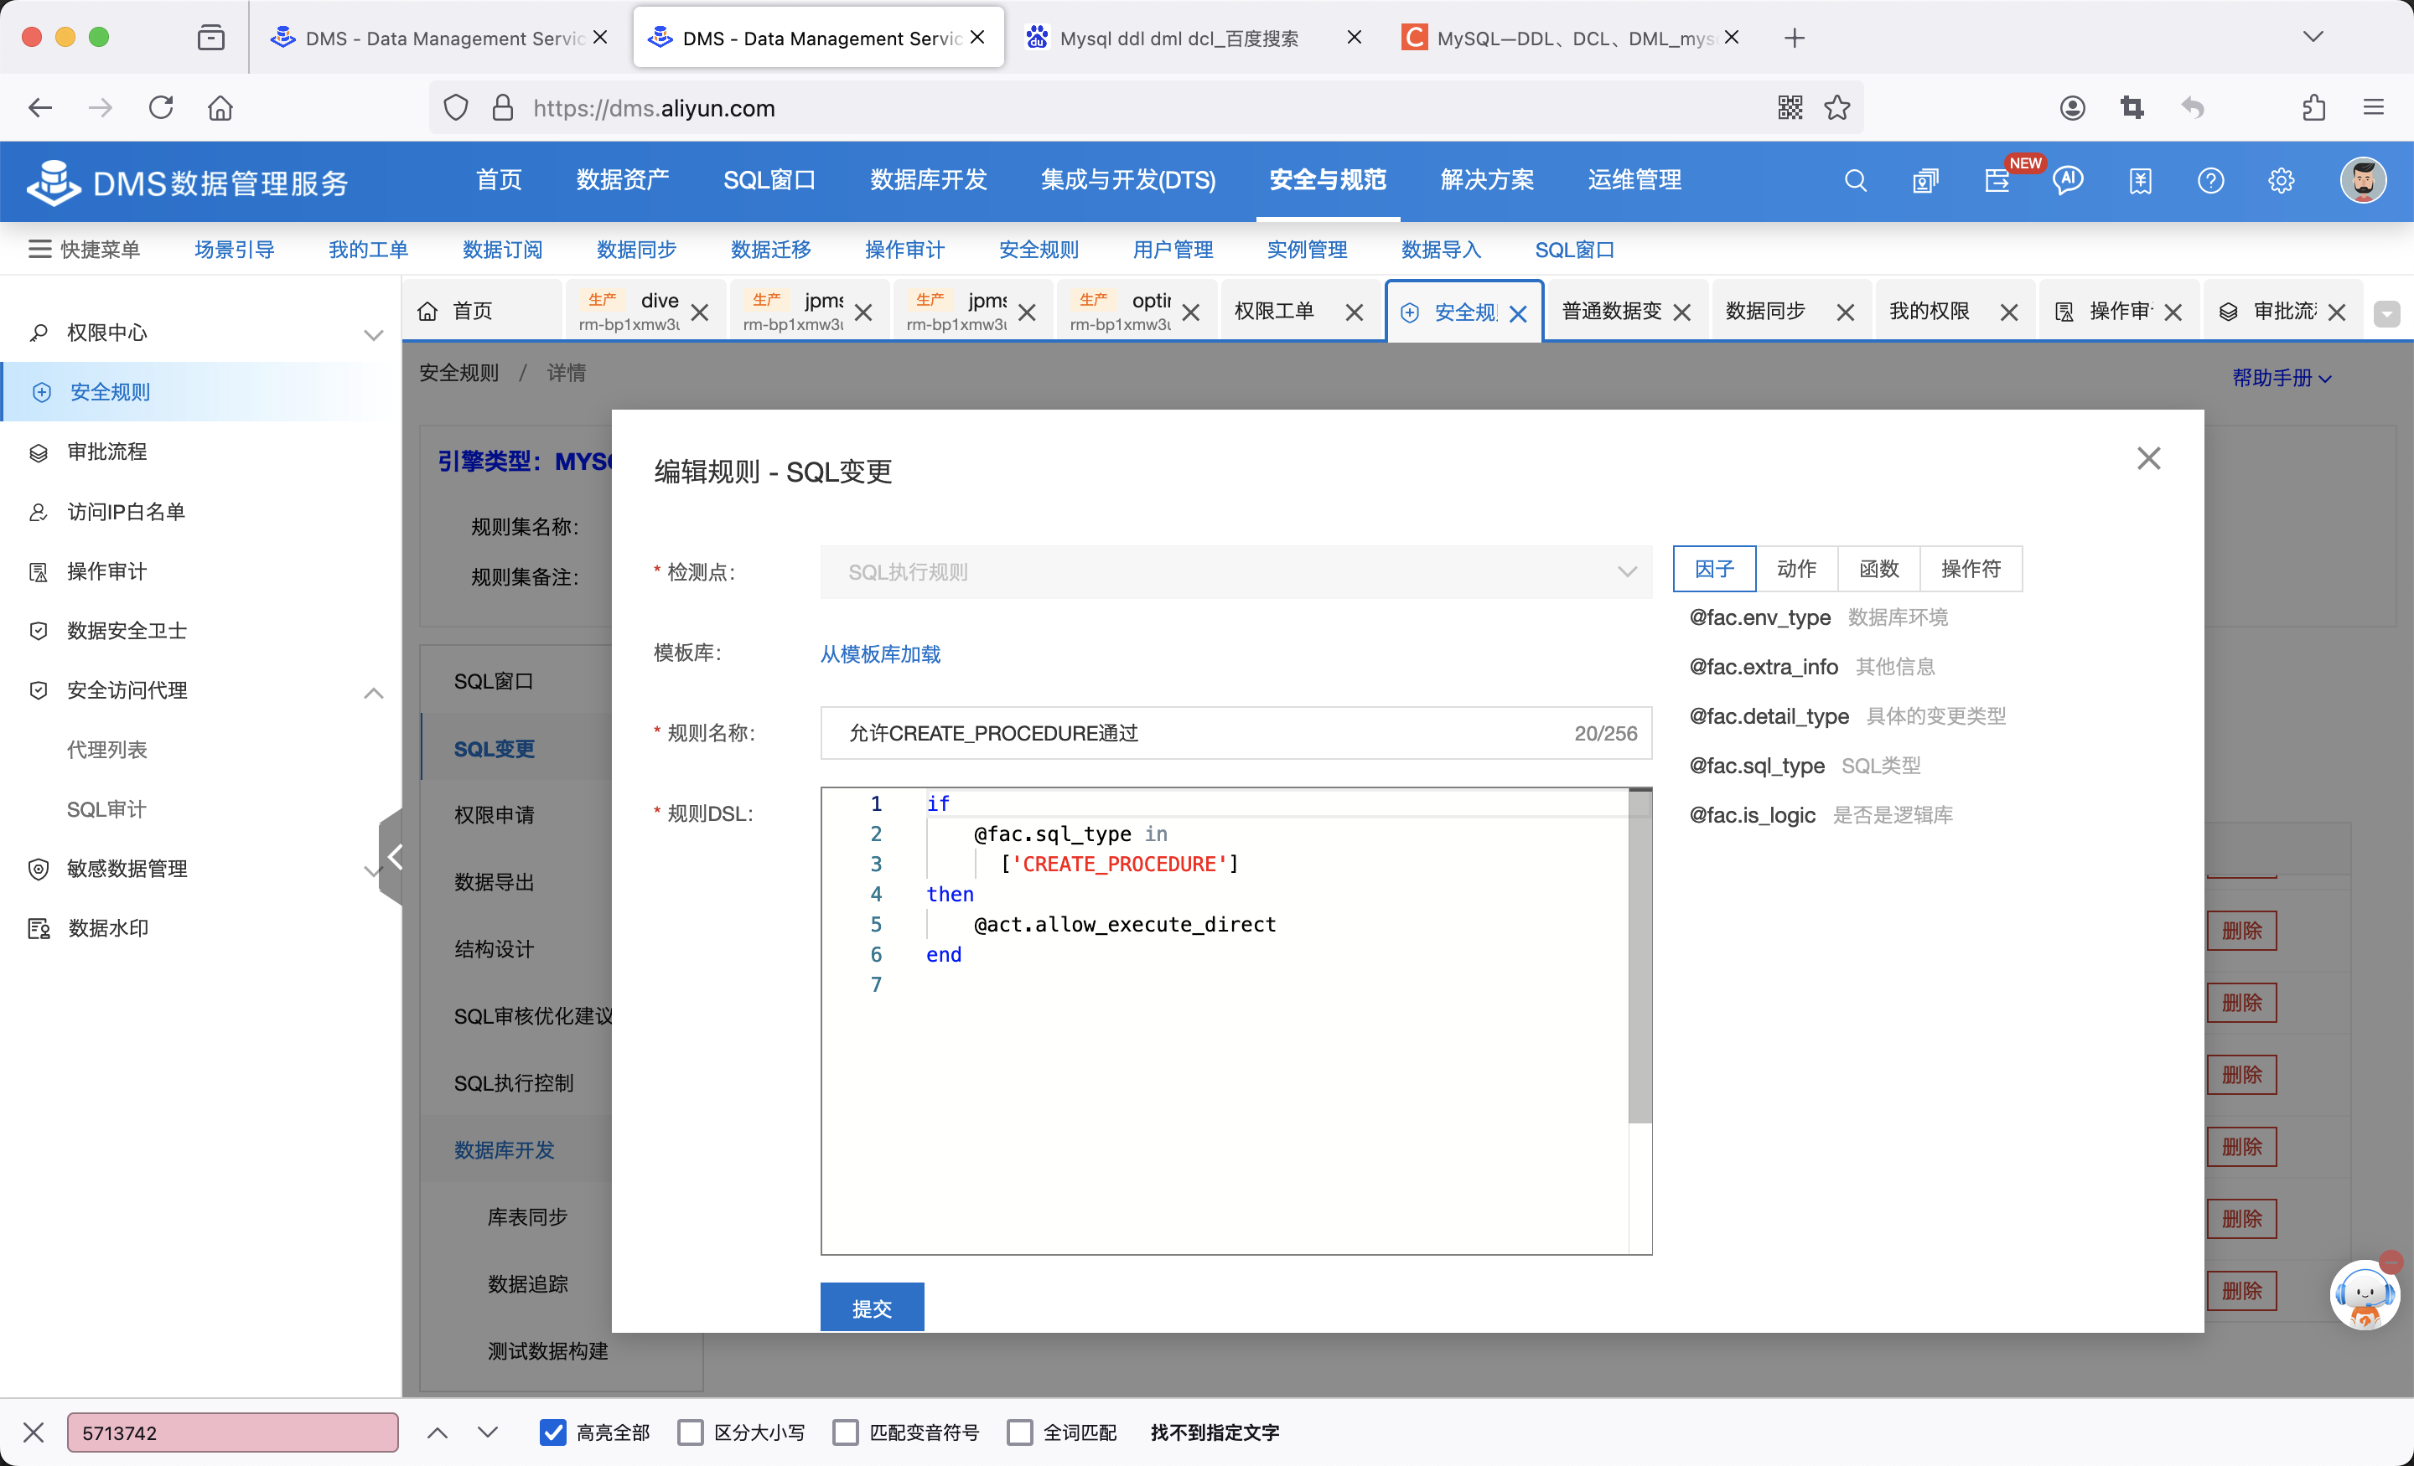Viewport: 2414px width, 1466px height.
Task: Open the 帮助手册 dropdown
Action: pos(2281,378)
